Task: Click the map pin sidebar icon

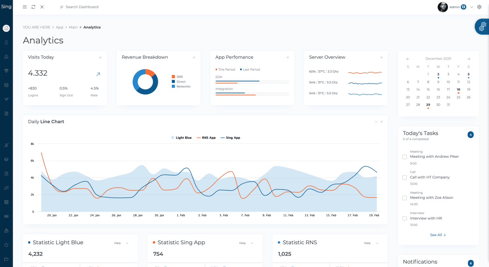Action: pyautogui.click(x=6, y=231)
